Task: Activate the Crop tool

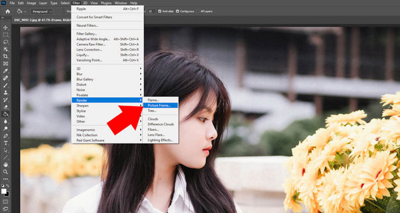Action: pyautogui.click(x=6, y=56)
